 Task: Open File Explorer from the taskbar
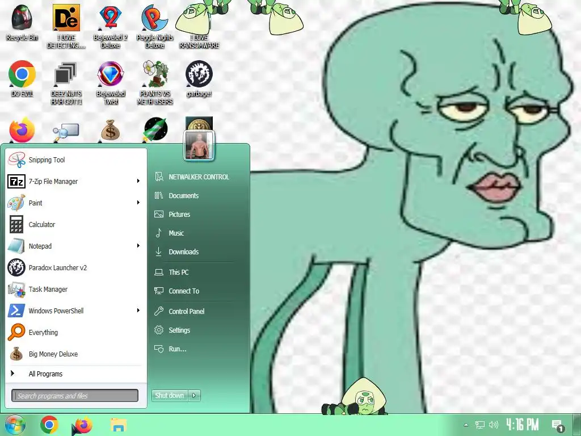pyautogui.click(x=118, y=425)
